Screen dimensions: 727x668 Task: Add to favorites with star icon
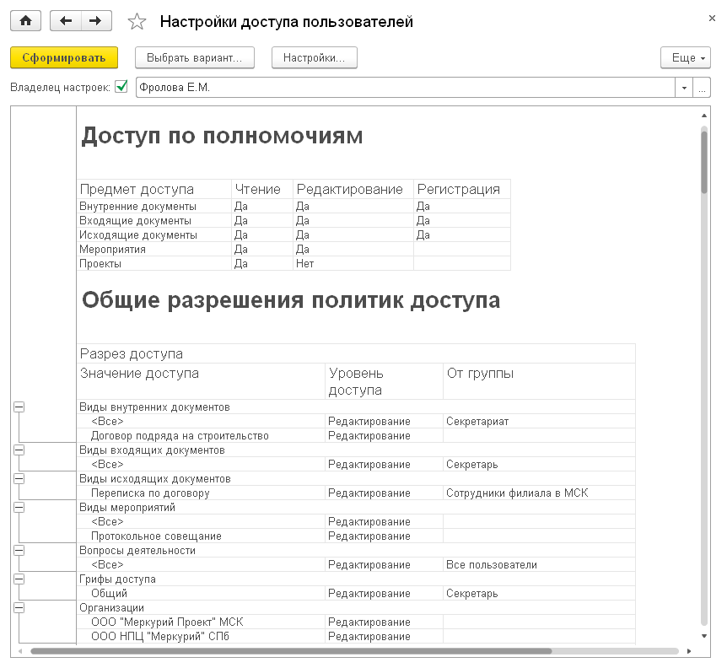[137, 21]
